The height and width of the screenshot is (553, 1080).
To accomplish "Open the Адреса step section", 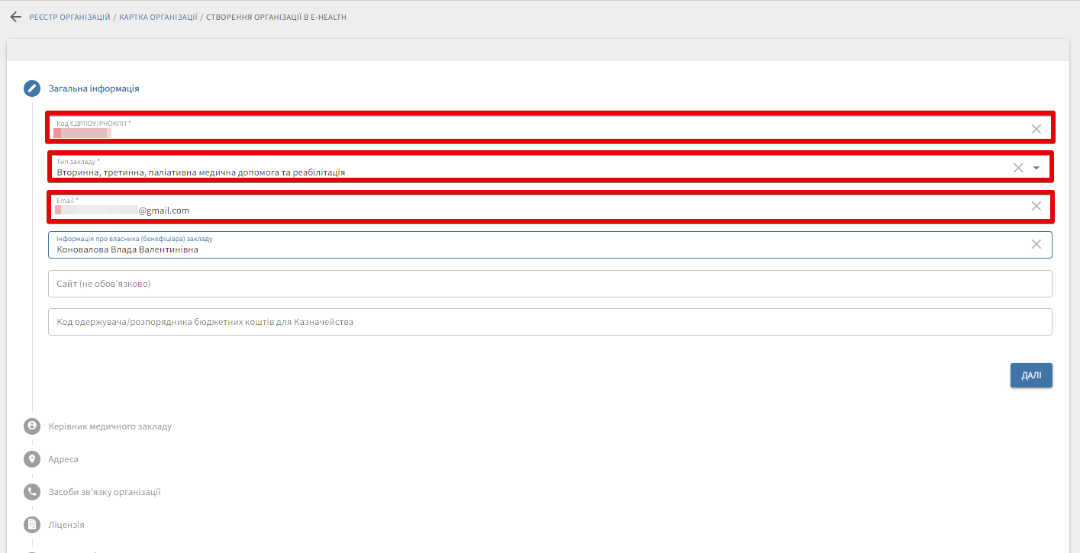I will [63, 459].
